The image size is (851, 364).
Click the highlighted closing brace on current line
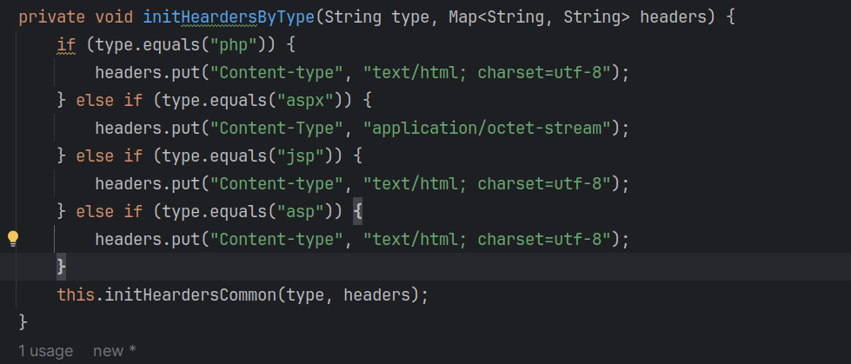62,267
